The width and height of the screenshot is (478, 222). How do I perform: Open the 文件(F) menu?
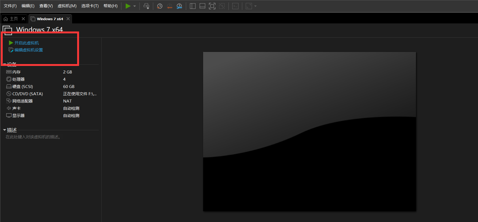(x=10, y=6)
